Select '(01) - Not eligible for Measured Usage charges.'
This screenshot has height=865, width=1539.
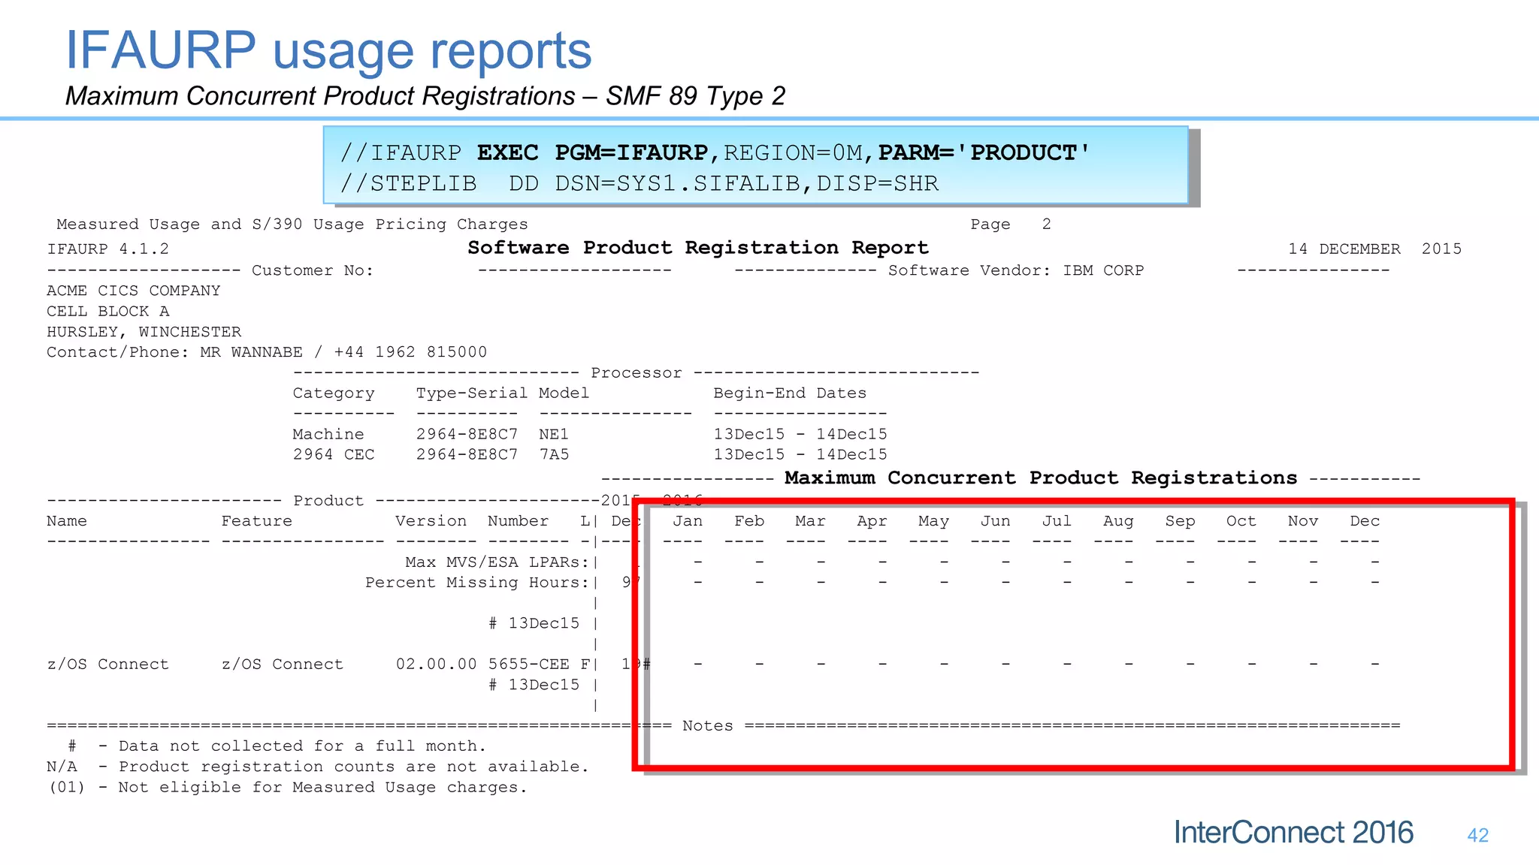pos(287,787)
